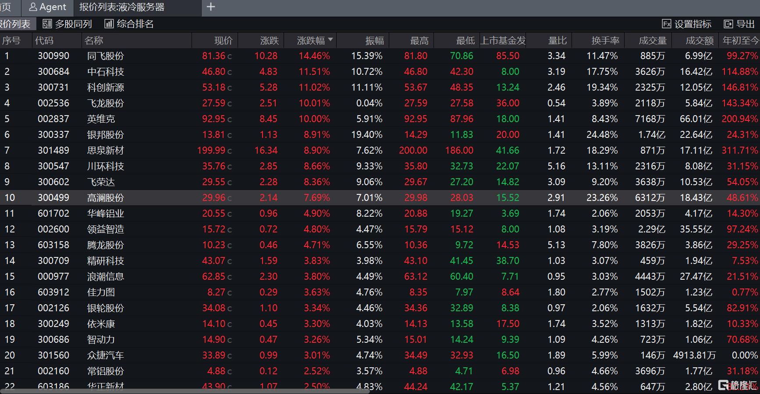Sort by the 名称 column header
This screenshot has width=760, height=394.
(94, 41)
